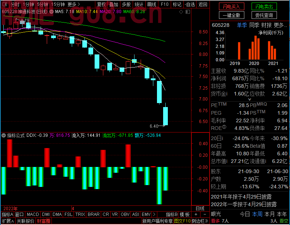Switch the indicator to DMI

(x=46, y=214)
